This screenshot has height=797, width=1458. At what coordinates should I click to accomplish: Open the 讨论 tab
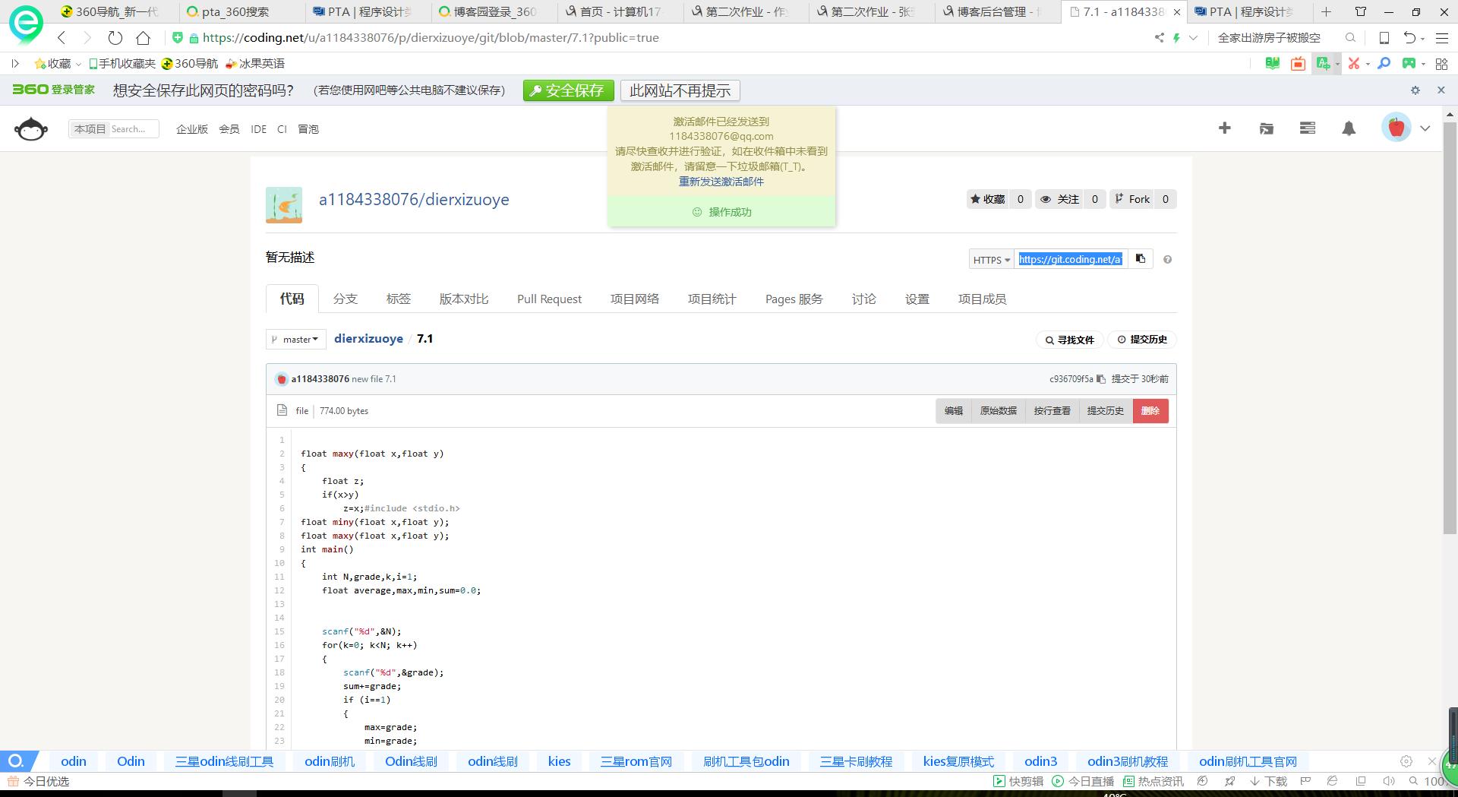point(863,299)
